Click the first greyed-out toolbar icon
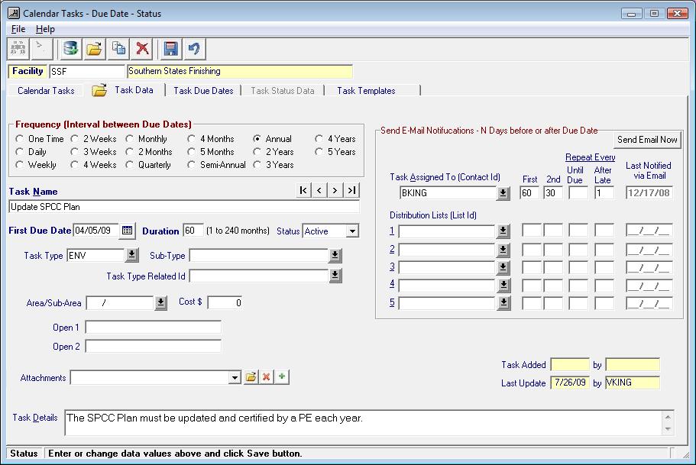 pos(18,49)
